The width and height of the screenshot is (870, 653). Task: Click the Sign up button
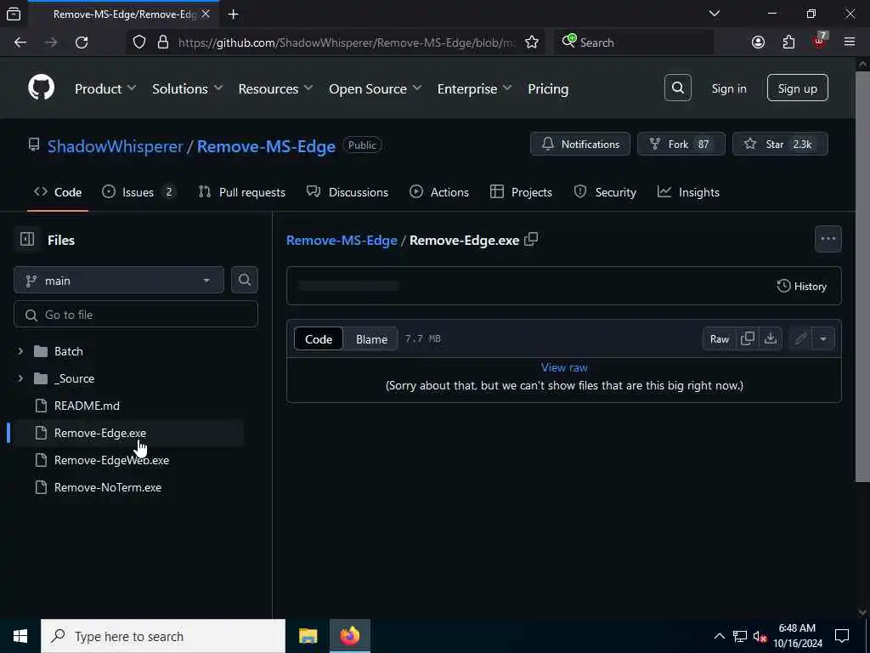tap(797, 88)
